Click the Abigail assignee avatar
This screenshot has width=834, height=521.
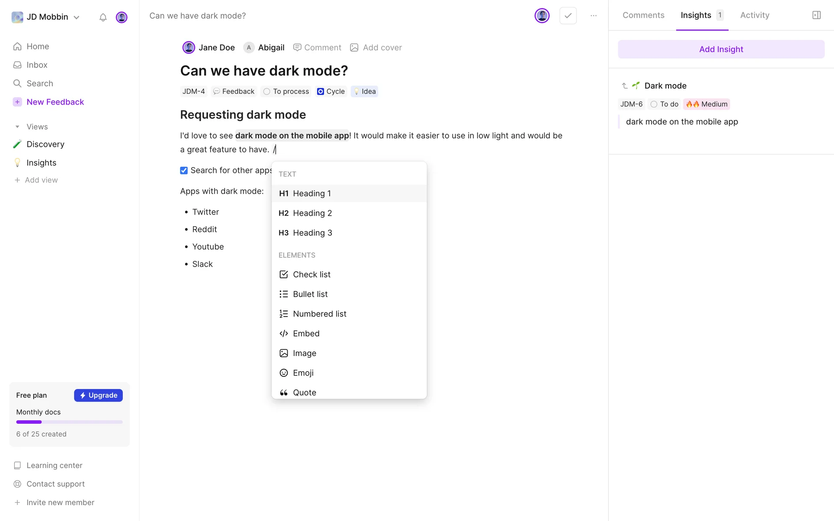[248, 48]
